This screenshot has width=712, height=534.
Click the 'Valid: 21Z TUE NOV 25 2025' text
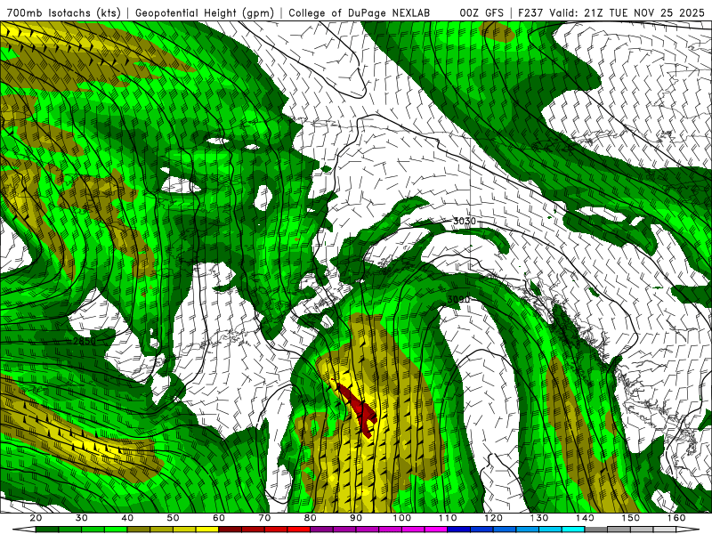pyautogui.click(x=628, y=12)
